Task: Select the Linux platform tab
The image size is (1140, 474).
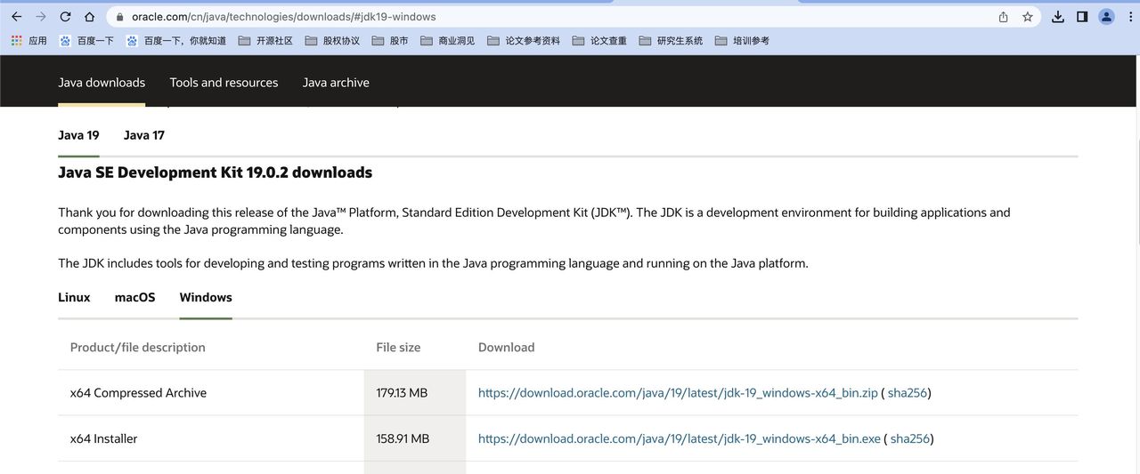Action: click(x=74, y=297)
